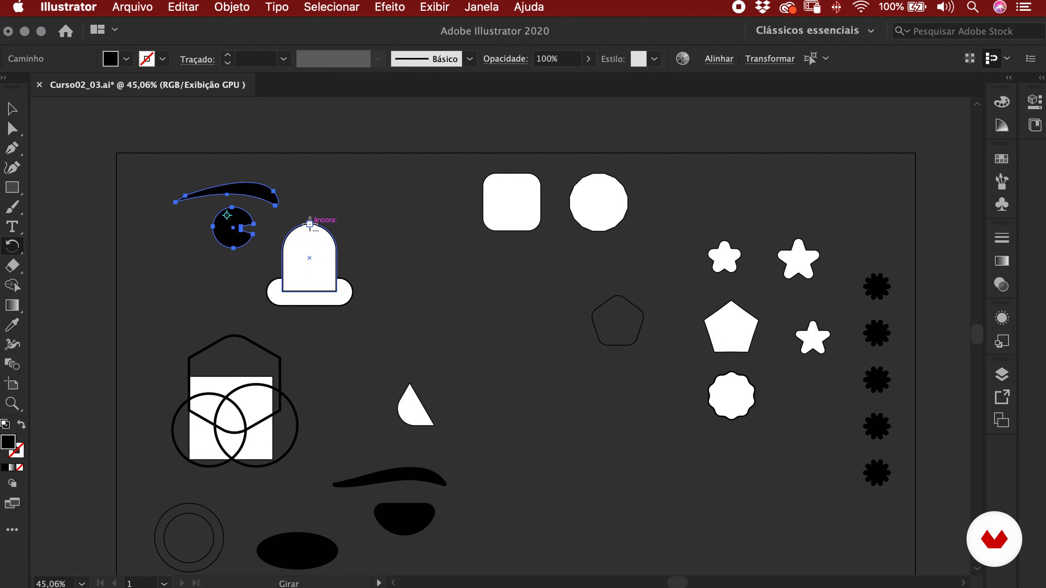Click Alinhar in control bar
This screenshot has width=1046, height=588.
click(719, 59)
